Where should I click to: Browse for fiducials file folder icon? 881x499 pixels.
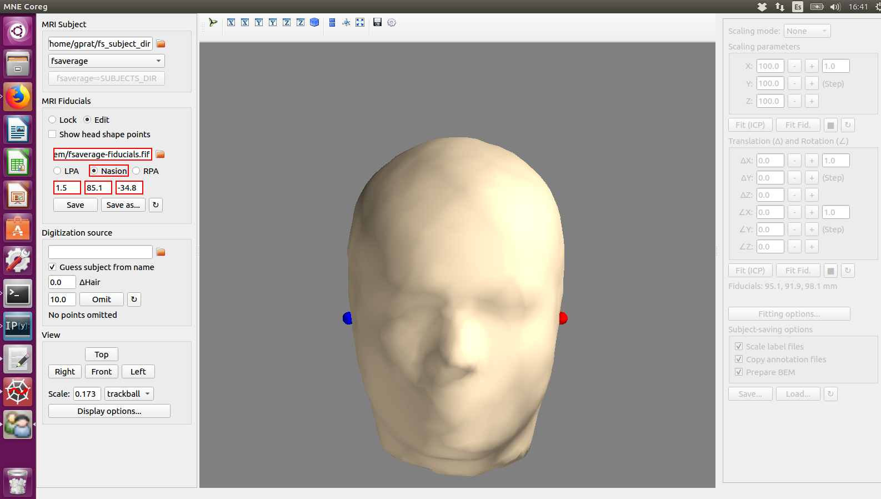tap(161, 154)
